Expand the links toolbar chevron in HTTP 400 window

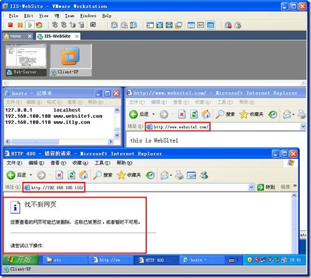[x=295, y=186]
